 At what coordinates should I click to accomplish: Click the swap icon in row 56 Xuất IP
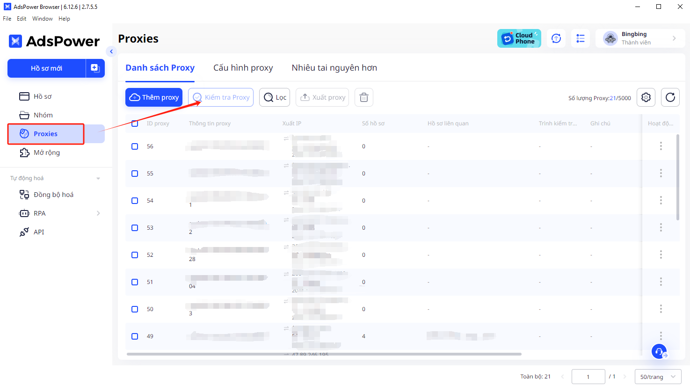point(286,138)
